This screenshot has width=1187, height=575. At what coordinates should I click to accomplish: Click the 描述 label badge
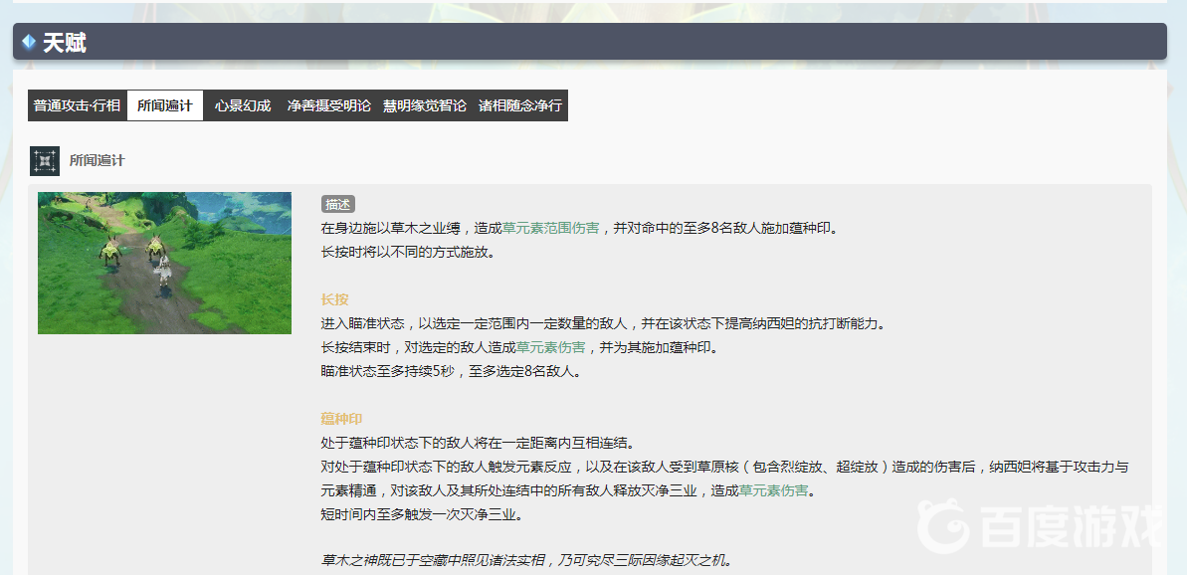[x=337, y=204]
